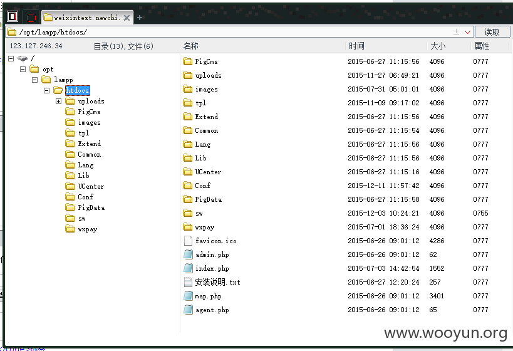Click the PigCms folder icon in the file list

pyautogui.click(x=188, y=61)
